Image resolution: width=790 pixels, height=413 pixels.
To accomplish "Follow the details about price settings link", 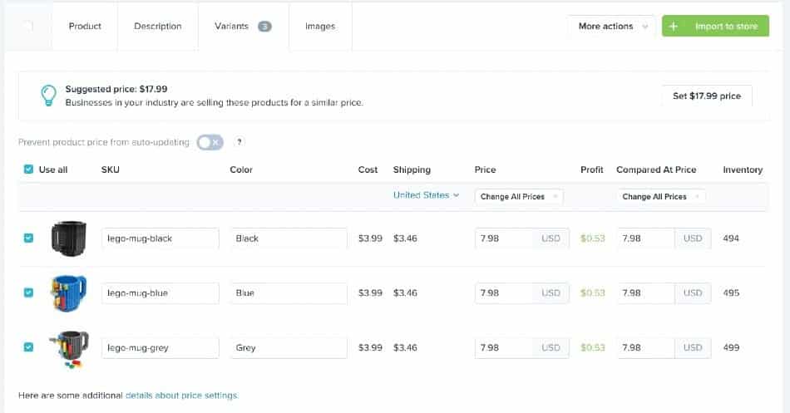I will pyautogui.click(x=181, y=396).
